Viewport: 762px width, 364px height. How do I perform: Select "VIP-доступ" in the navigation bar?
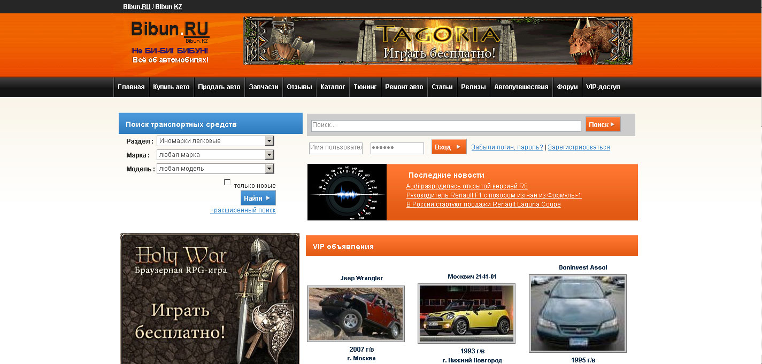603,86
